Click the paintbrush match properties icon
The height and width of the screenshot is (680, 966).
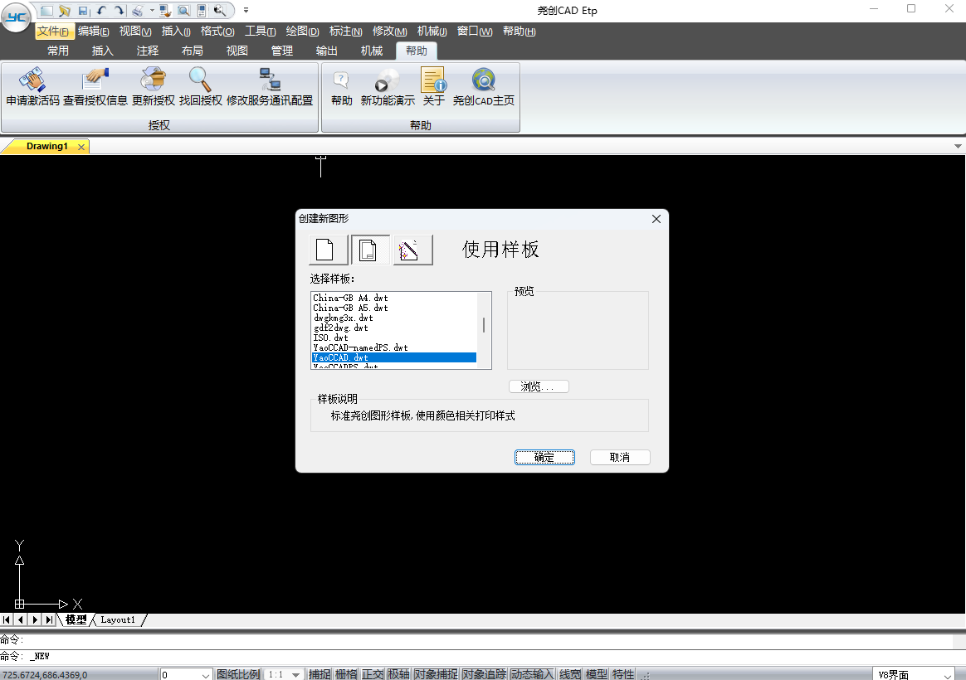point(165,11)
